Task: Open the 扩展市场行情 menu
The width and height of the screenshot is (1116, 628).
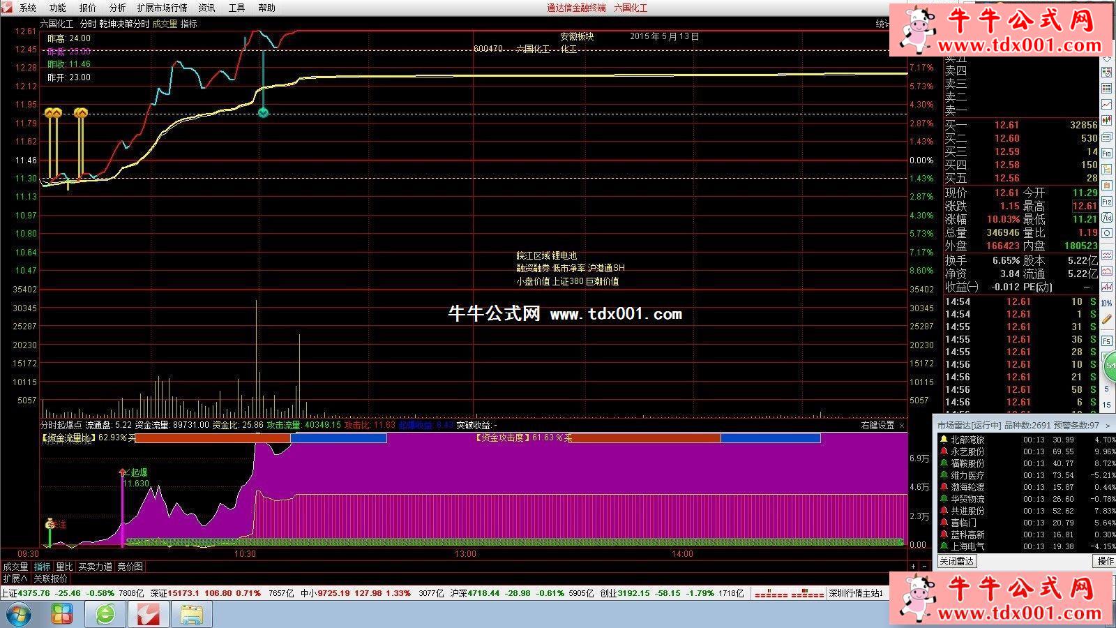Action: coord(162,8)
